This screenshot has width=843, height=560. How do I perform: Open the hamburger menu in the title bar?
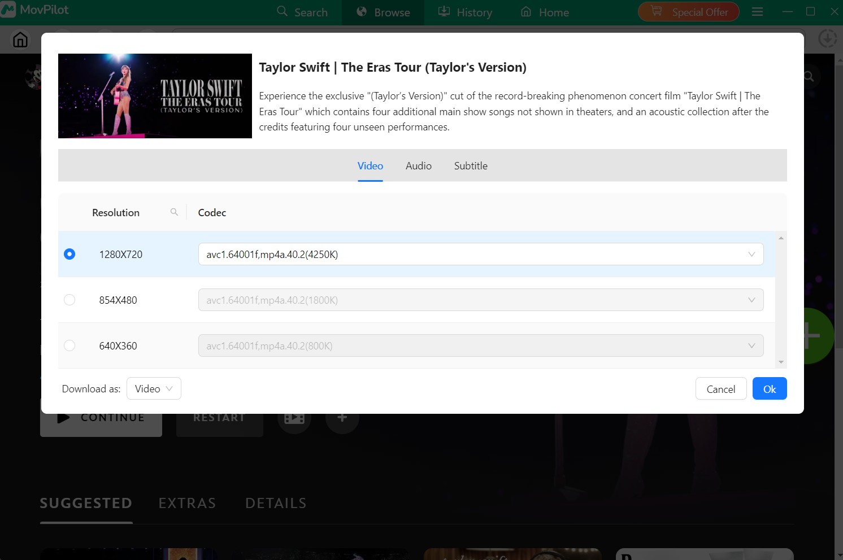tap(757, 11)
